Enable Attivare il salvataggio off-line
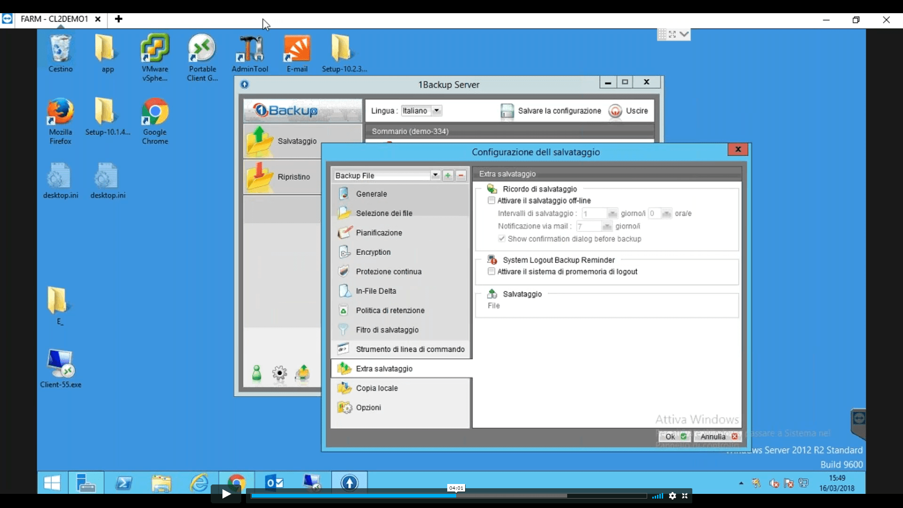The image size is (903, 508). (491, 200)
